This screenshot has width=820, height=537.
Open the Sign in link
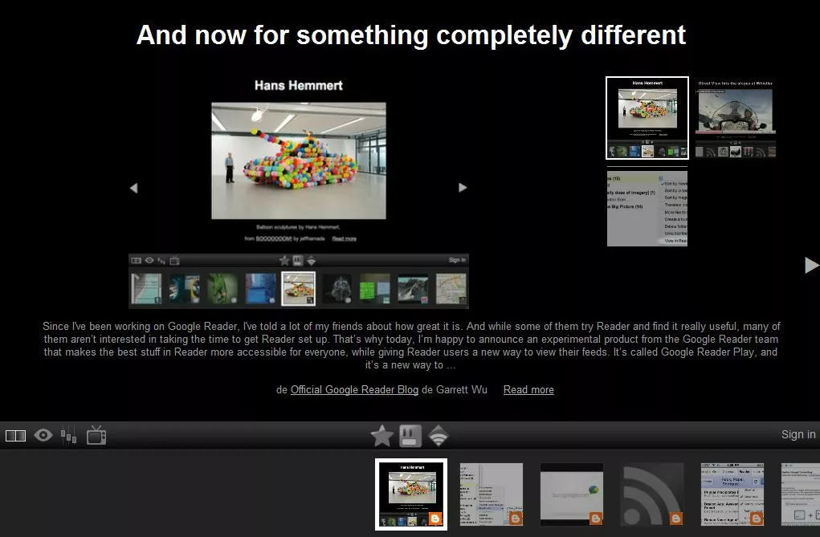(x=797, y=434)
